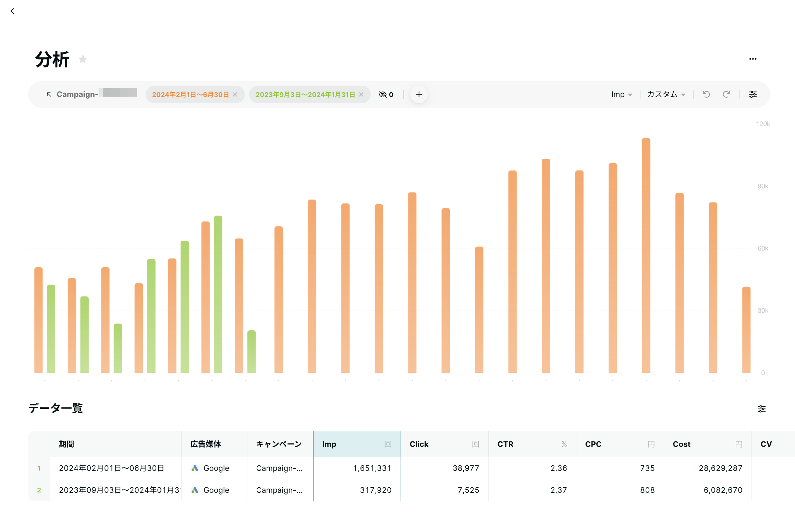Click the Cost column yen icon
The image size is (795, 525).
[739, 444]
